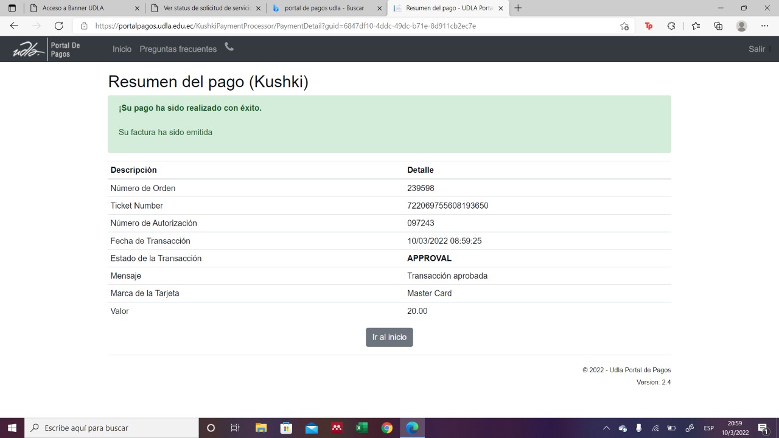
Task: Open Settings and more ellipsis menu
Action: [764, 26]
